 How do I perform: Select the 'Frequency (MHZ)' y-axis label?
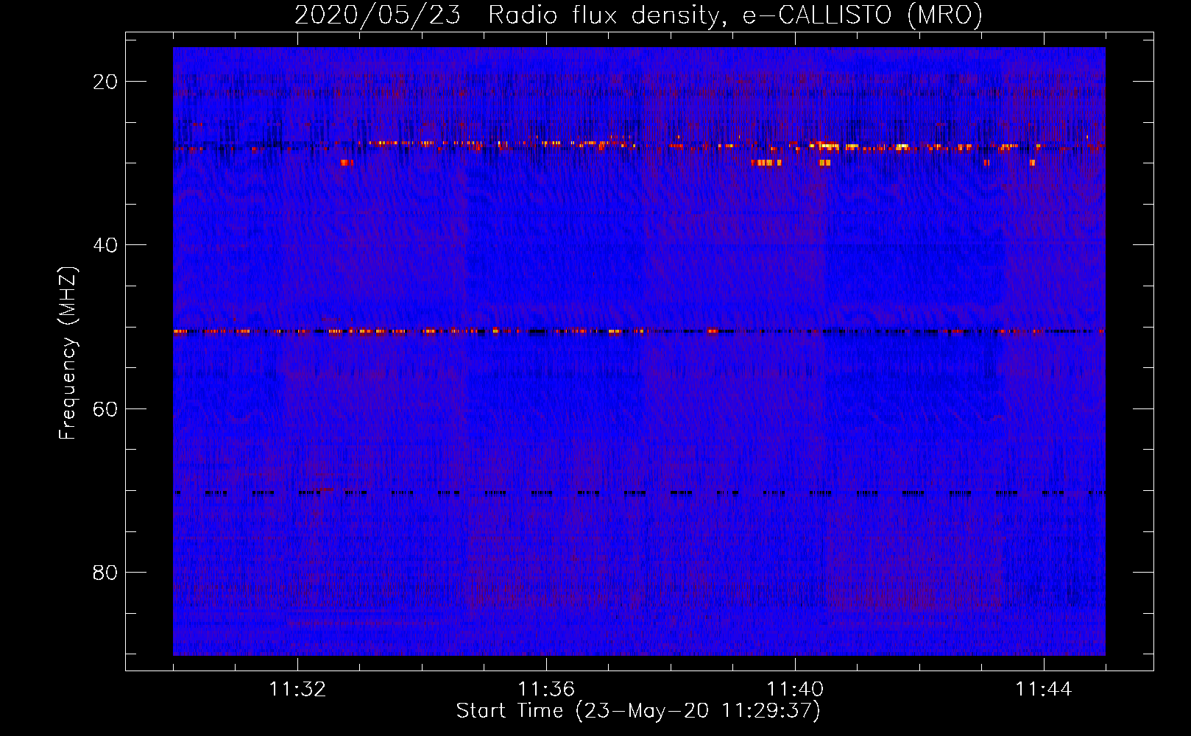[x=68, y=353]
